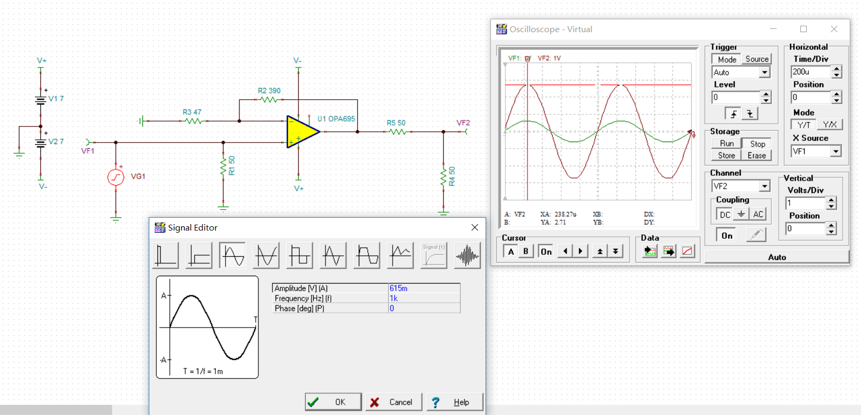The width and height of the screenshot is (861, 415).
Task: Set trigger to rising edge
Action: click(x=733, y=114)
